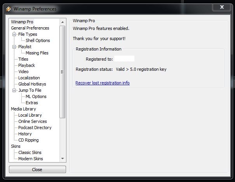Select ML Options entry
Viewport: 235px width, 182px height.
click(x=36, y=96)
